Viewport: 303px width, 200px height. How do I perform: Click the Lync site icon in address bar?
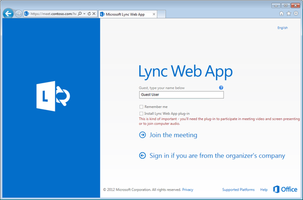[x=27, y=14]
